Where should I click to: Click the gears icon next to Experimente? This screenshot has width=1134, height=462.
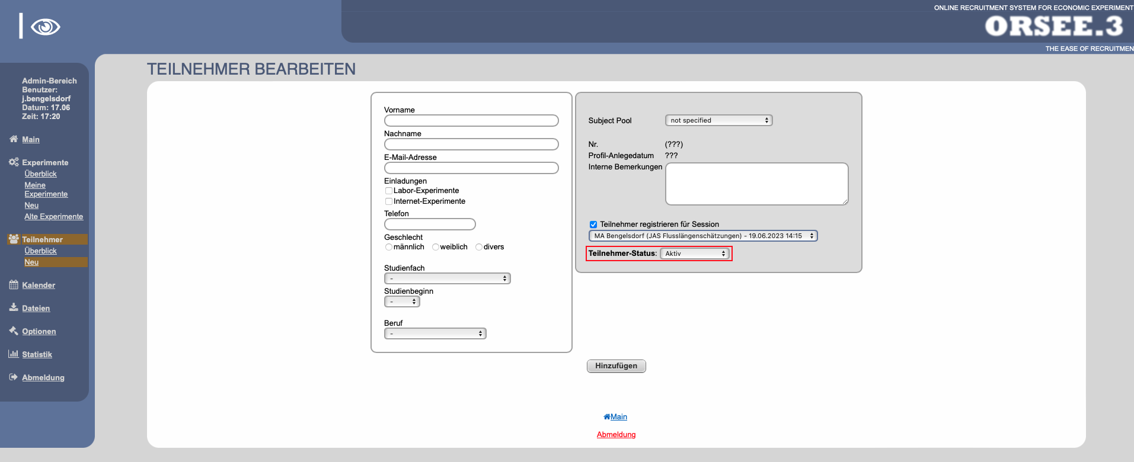point(14,162)
